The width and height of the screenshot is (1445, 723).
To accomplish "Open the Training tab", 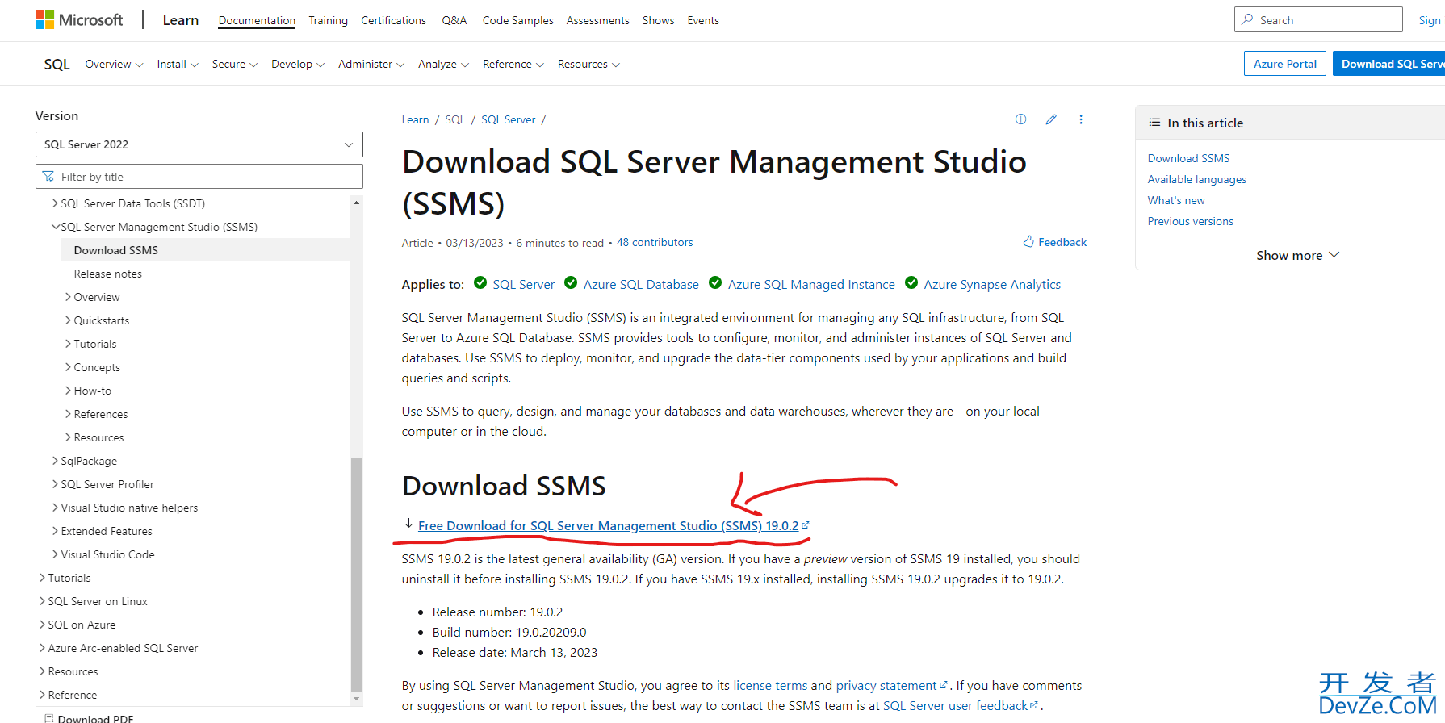I will click(328, 20).
